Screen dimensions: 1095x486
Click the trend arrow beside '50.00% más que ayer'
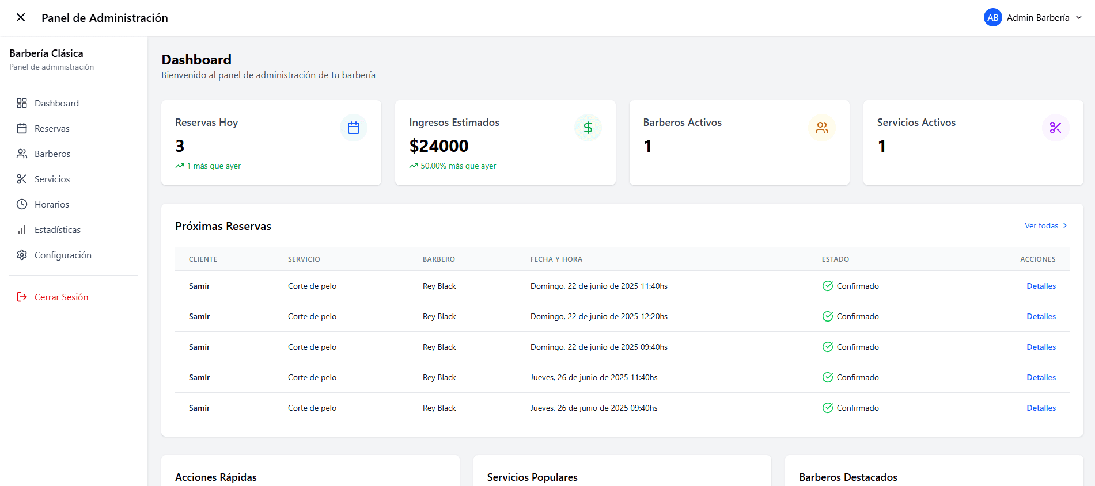point(414,166)
